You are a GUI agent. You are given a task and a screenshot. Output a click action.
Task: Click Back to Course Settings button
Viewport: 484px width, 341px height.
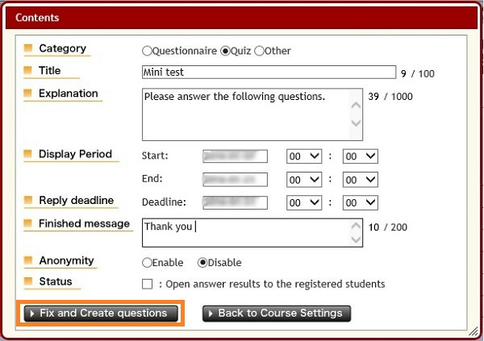click(x=277, y=313)
